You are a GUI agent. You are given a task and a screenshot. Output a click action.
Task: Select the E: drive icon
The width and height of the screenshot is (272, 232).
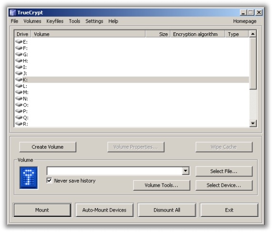pos(19,41)
